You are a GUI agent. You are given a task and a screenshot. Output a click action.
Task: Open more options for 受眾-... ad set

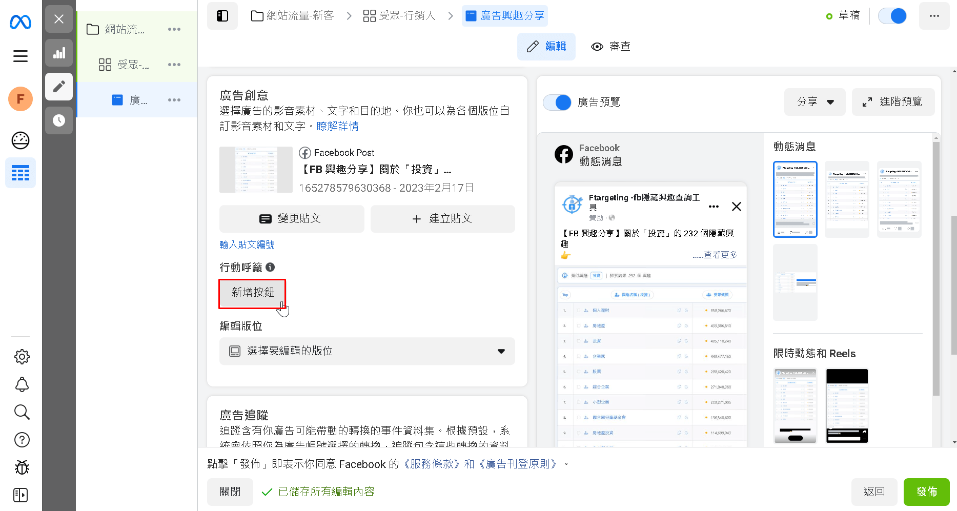coord(174,65)
